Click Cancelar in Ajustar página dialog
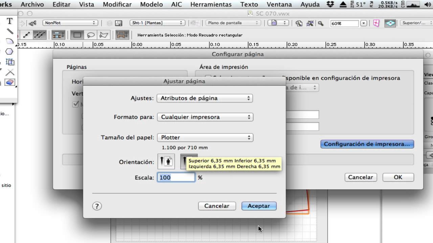The width and height of the screenshot is (433, 243). click(217, 206)
